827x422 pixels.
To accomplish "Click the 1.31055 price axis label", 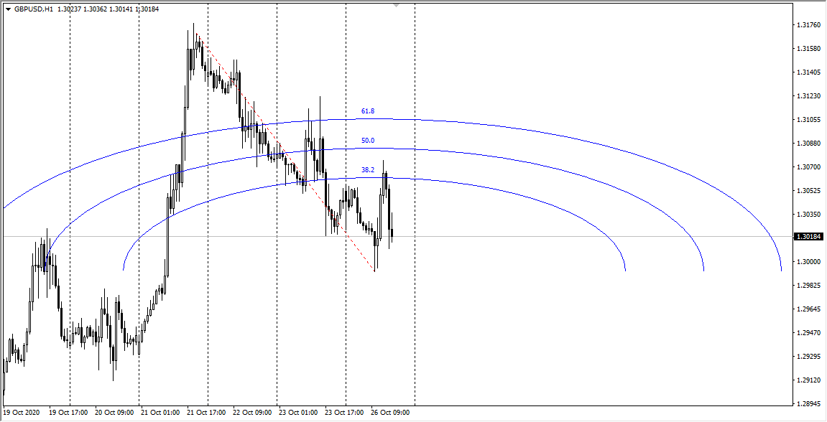I will (x=808, y=120).
